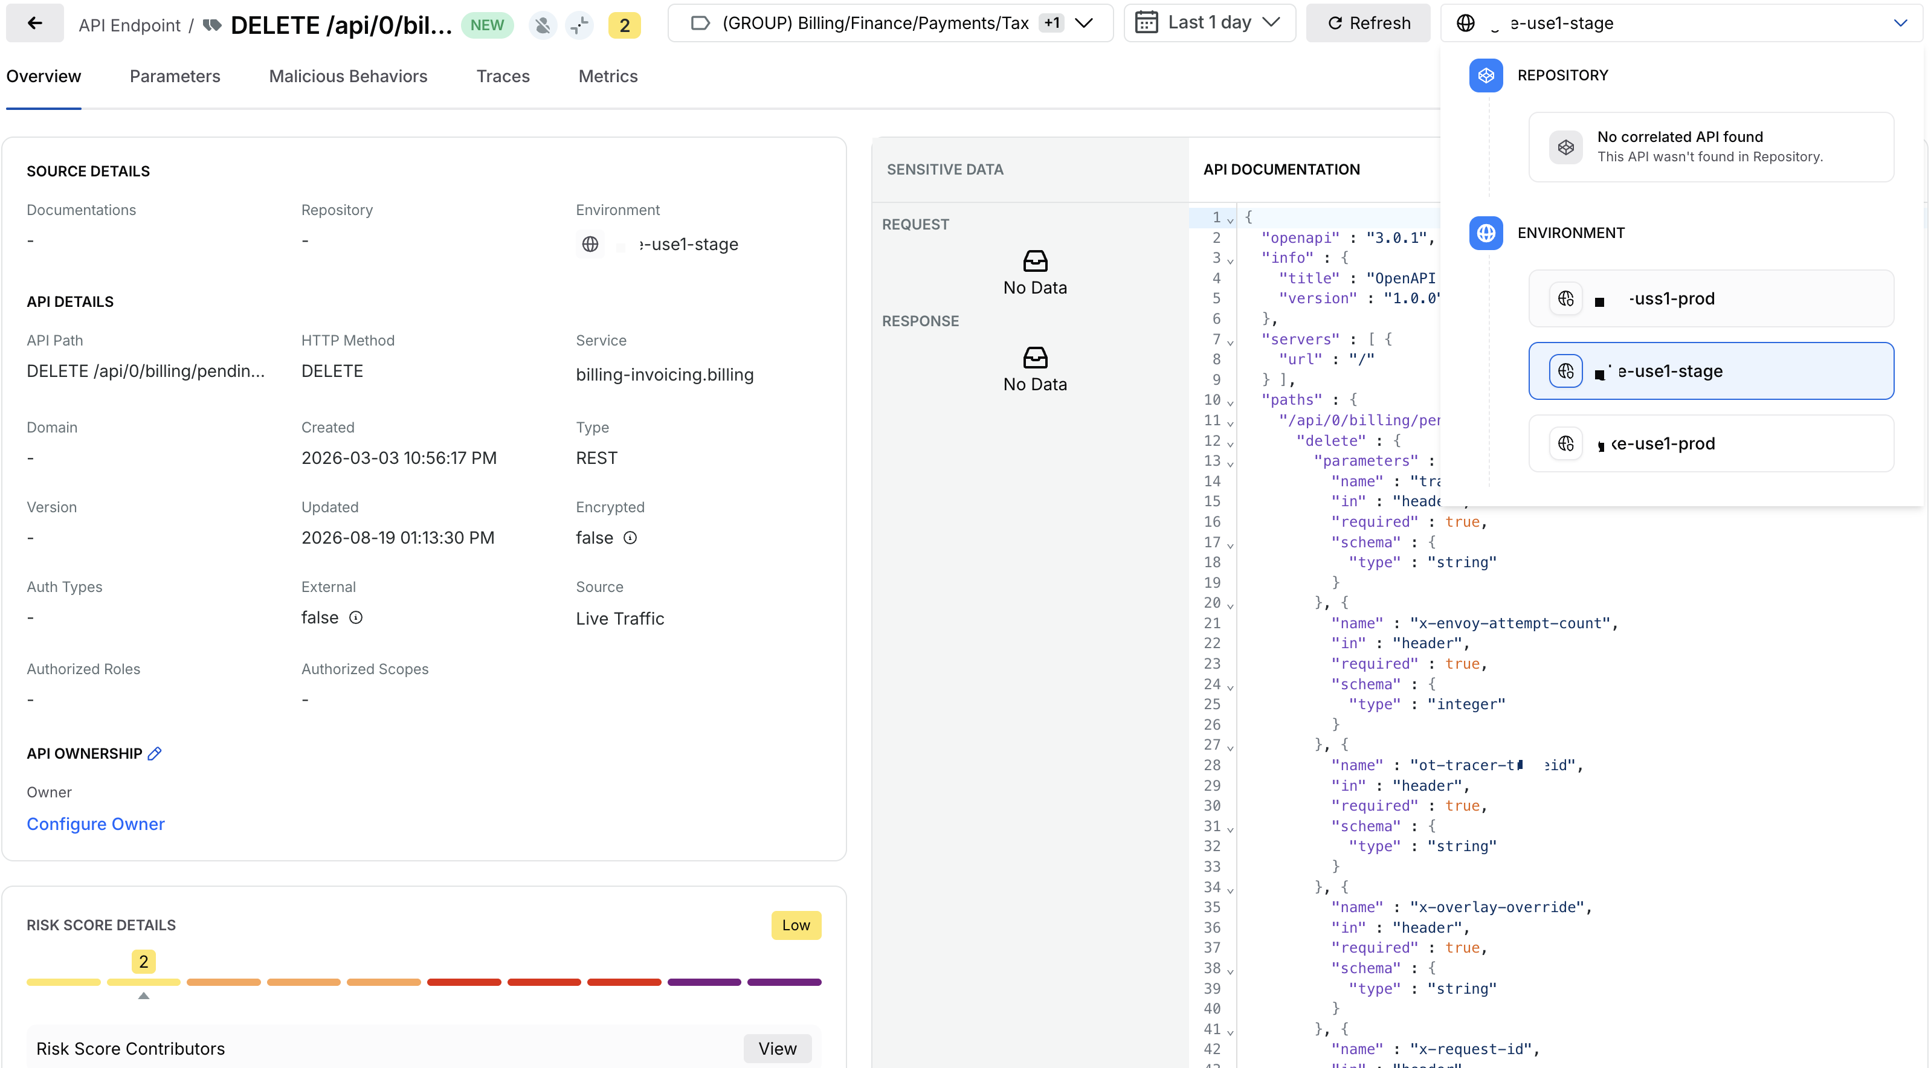
Task: Click the Created timestamp 2026-03-03 10:56:17 PM
Action: (399, 458)
